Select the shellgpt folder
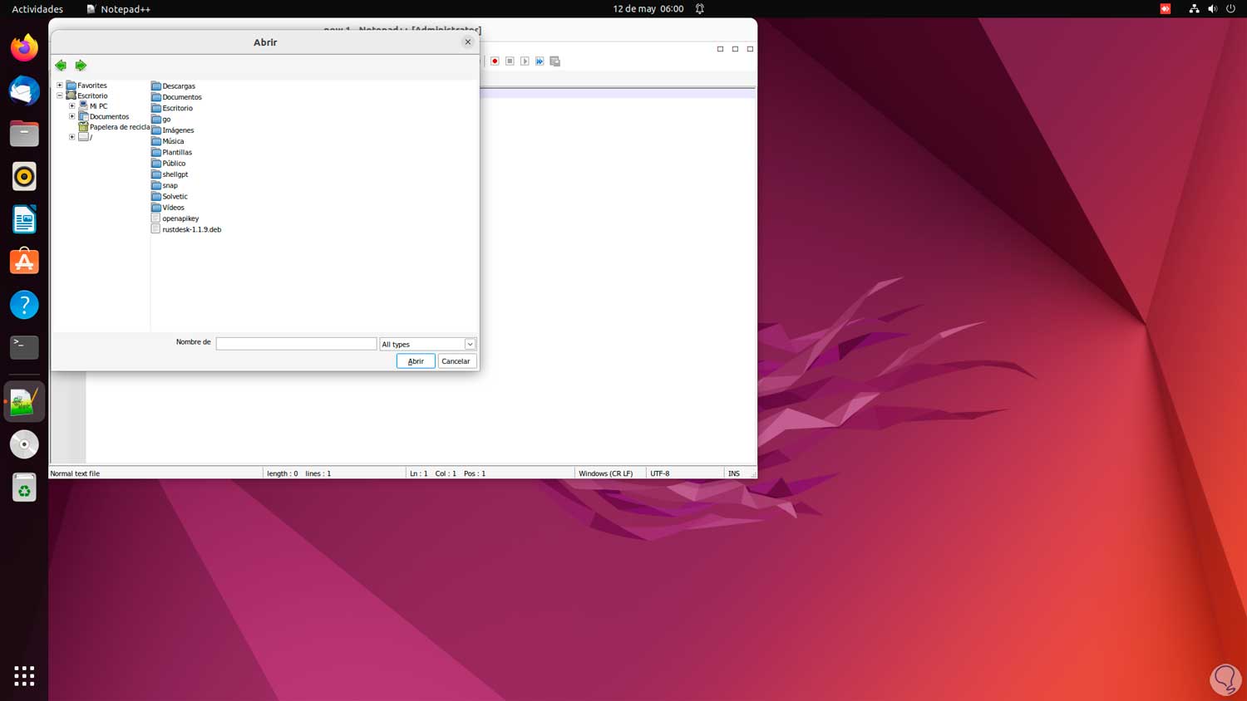This screenshot has width=1247, height=701. (175, 174)
